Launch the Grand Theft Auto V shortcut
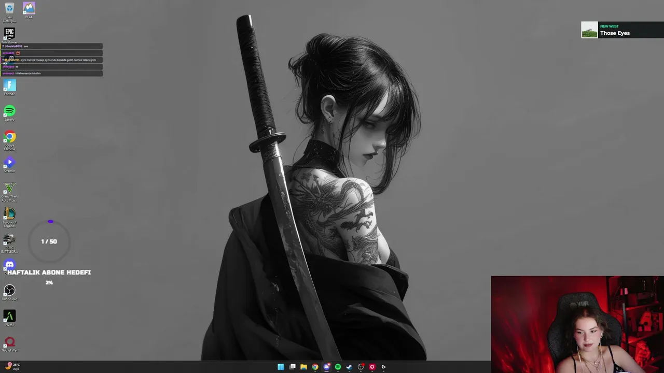The image size is (664, 373). pos(9,192)
